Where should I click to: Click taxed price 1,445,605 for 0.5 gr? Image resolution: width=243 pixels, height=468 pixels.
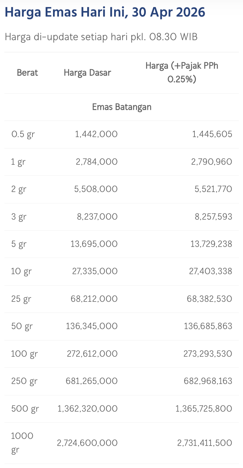(212, 134)
